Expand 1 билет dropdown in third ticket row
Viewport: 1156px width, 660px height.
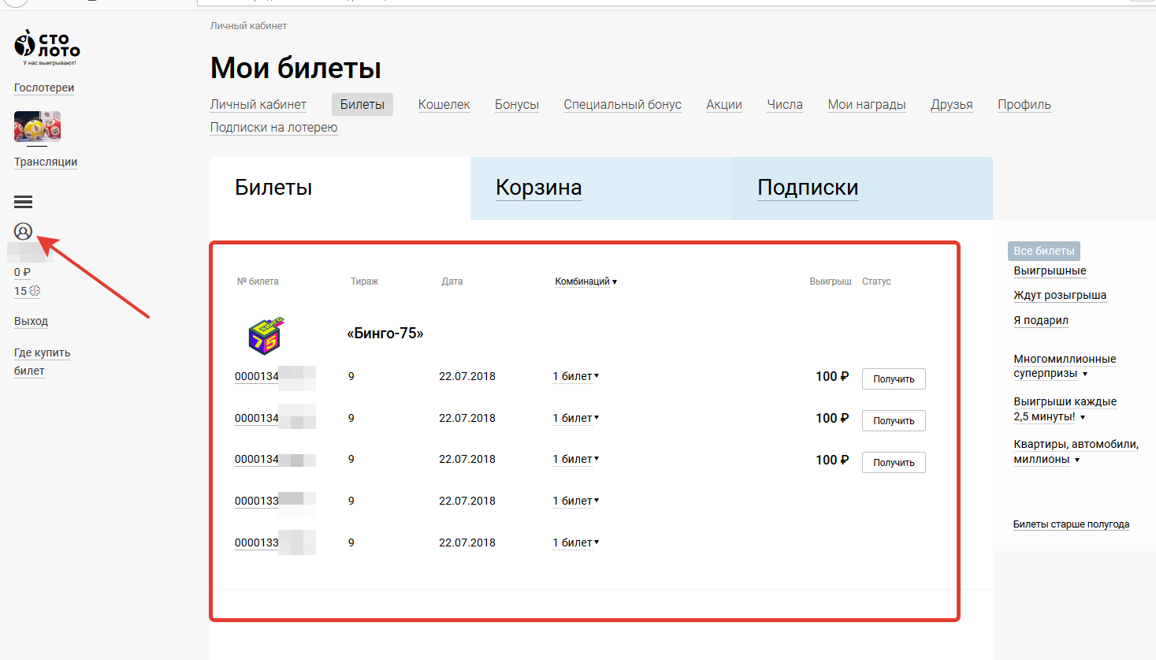576,459
